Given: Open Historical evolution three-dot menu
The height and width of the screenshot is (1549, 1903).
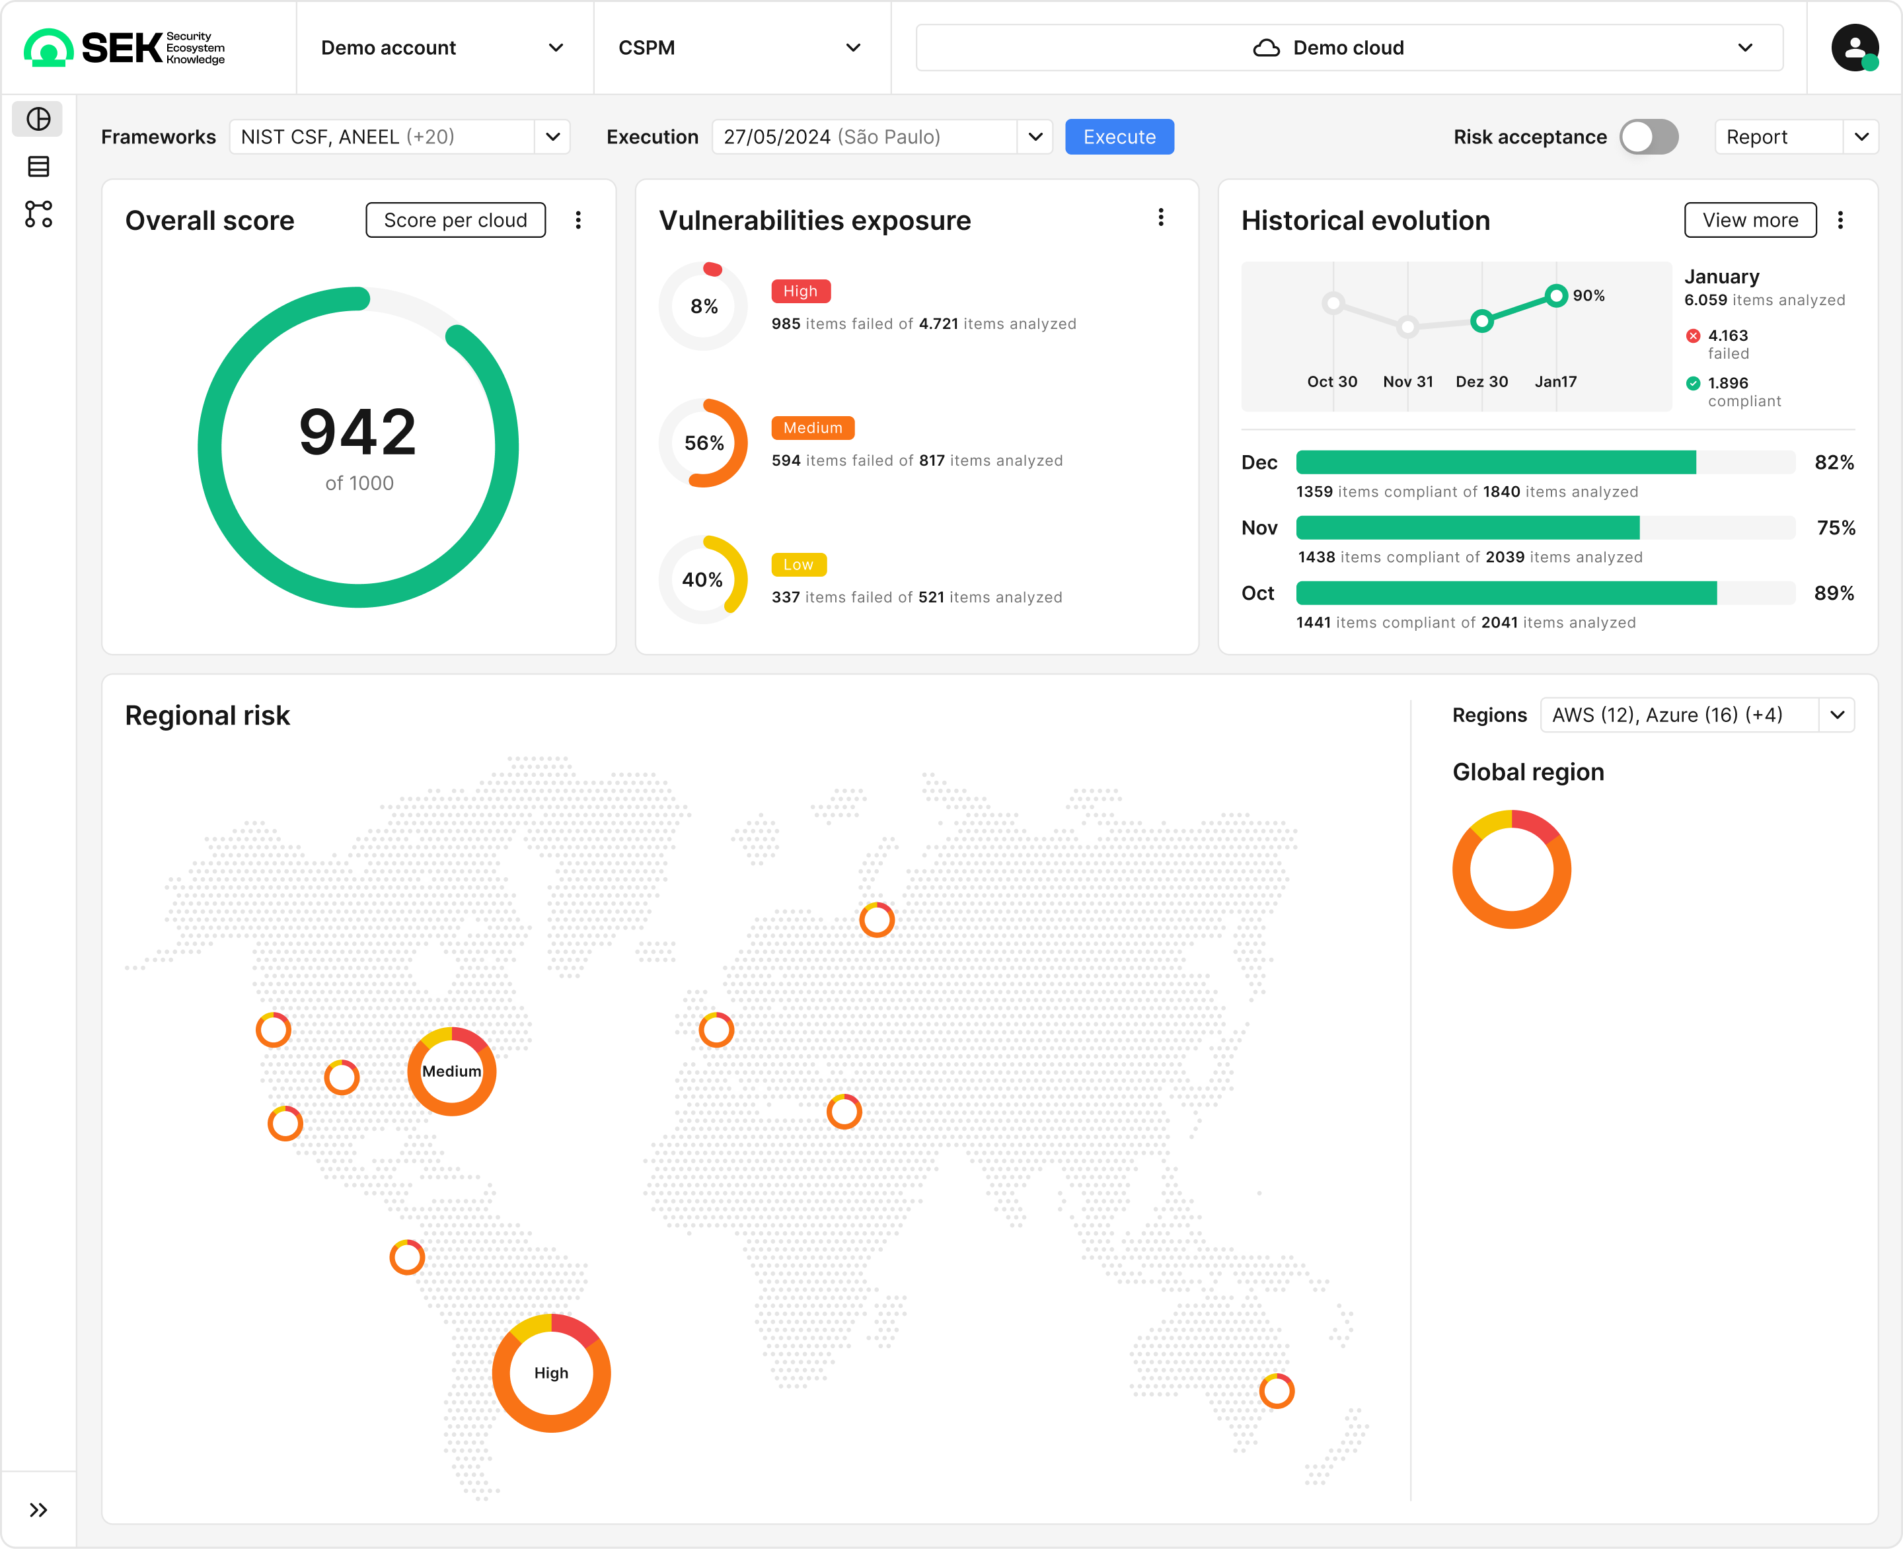Looking at the screenshot, I should (x=1840, y=221).
